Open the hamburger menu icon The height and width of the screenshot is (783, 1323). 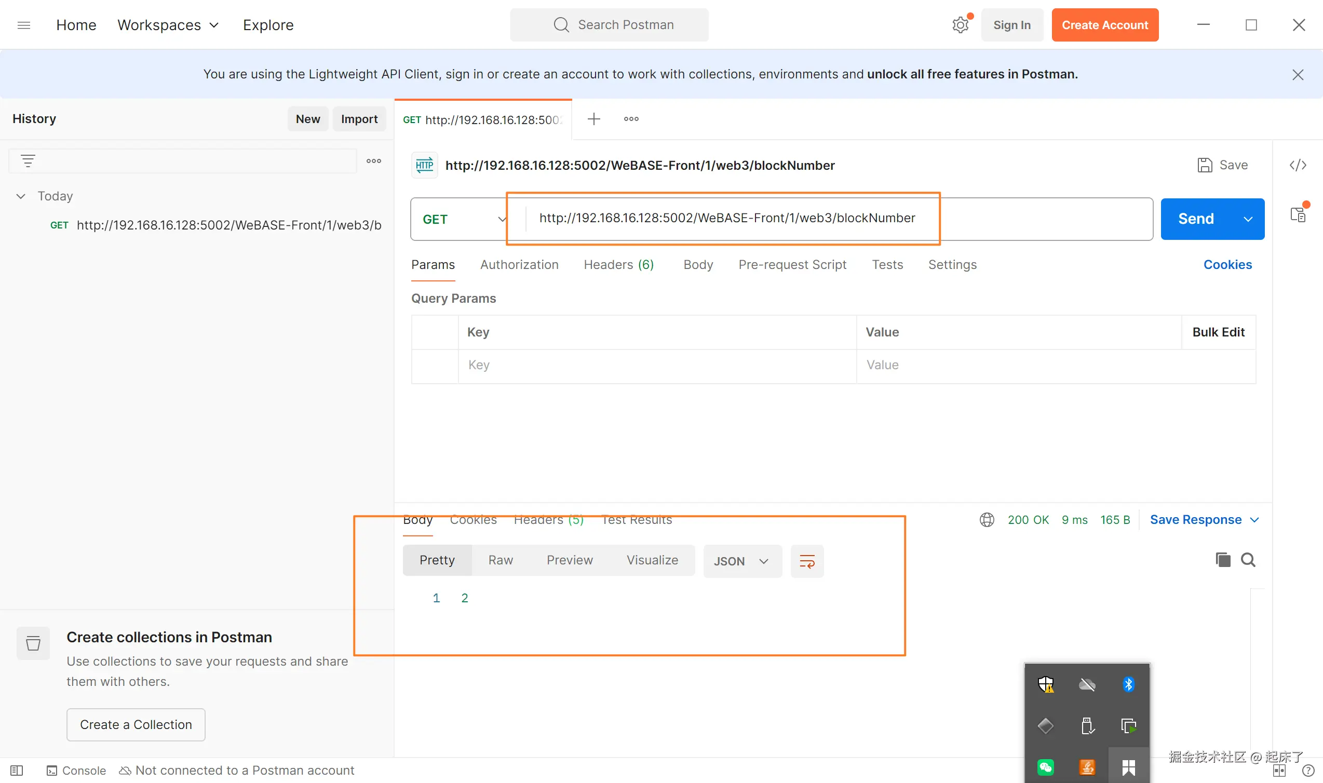point(24,25)
